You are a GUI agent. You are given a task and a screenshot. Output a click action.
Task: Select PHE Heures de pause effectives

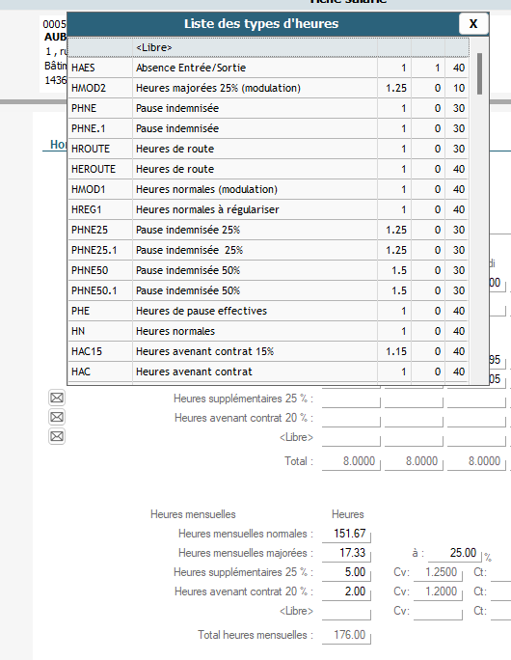(x=268, y=311)
